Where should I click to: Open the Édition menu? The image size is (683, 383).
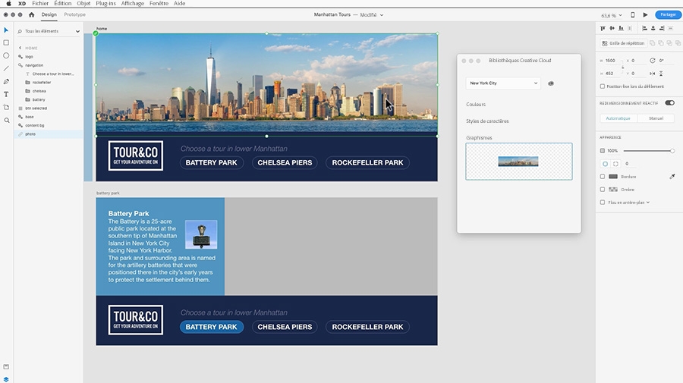coord(63,3)
